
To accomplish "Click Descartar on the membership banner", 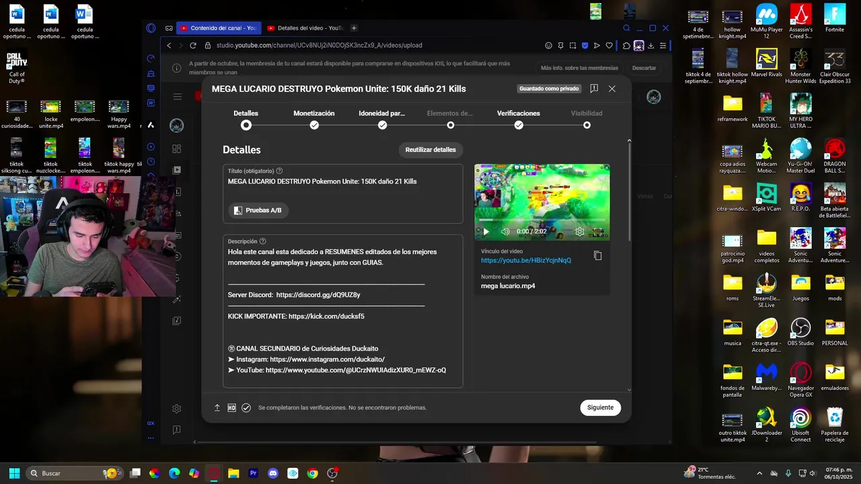I will pos(644,68).
